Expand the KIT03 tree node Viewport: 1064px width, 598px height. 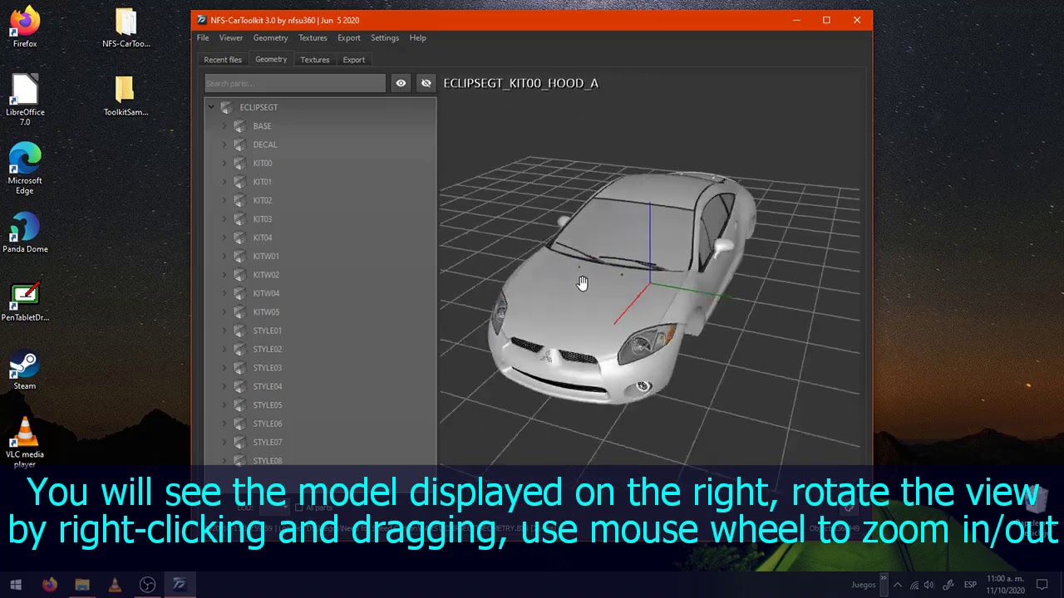coord(224,219)
